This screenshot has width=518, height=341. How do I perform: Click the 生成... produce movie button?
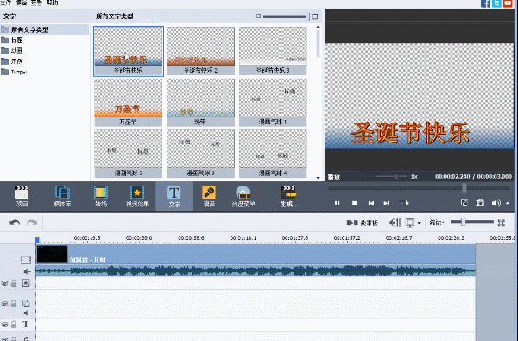(289, 196)
